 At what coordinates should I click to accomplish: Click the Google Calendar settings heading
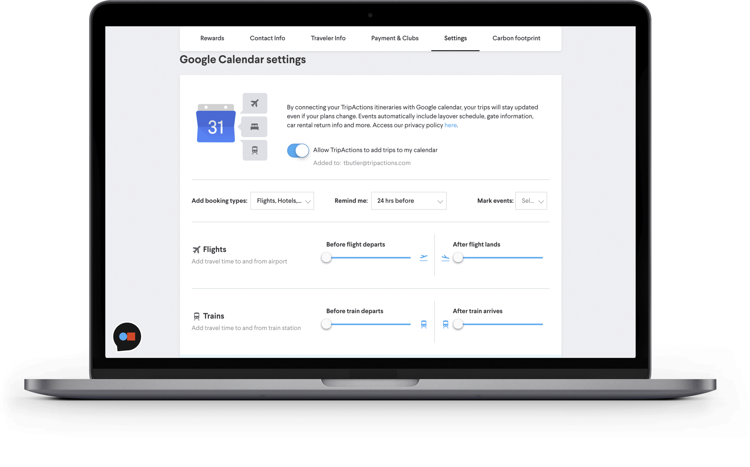243,60
